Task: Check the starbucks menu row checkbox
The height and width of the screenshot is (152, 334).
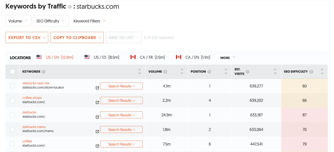Action: pos(12,129)
